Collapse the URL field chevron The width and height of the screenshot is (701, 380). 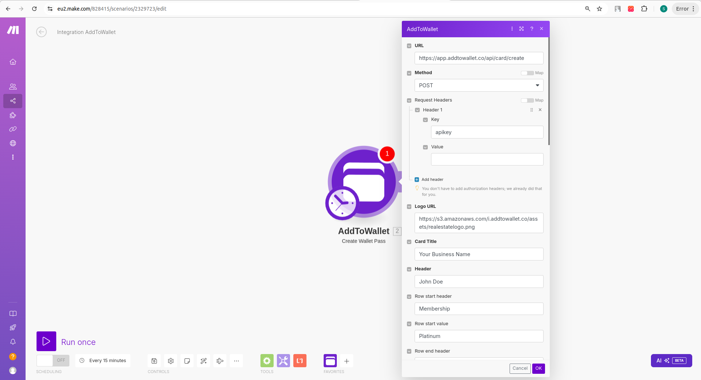(409, 46)
